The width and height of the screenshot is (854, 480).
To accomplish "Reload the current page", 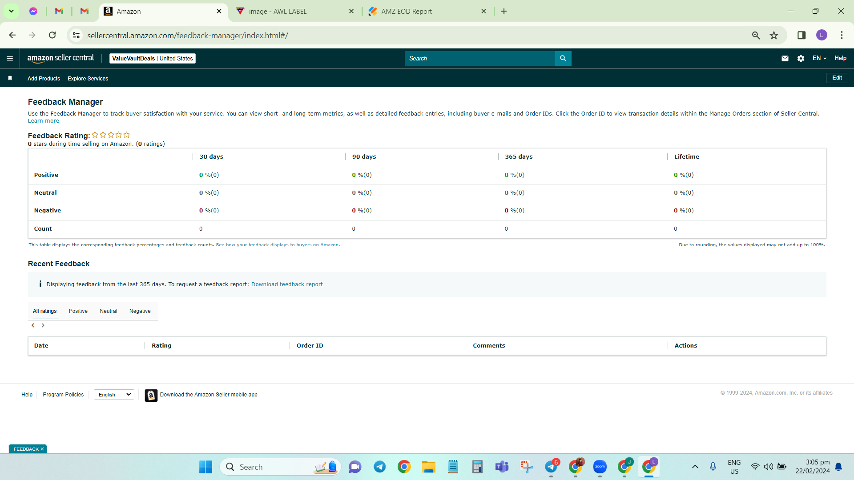I will pos(52,35).
